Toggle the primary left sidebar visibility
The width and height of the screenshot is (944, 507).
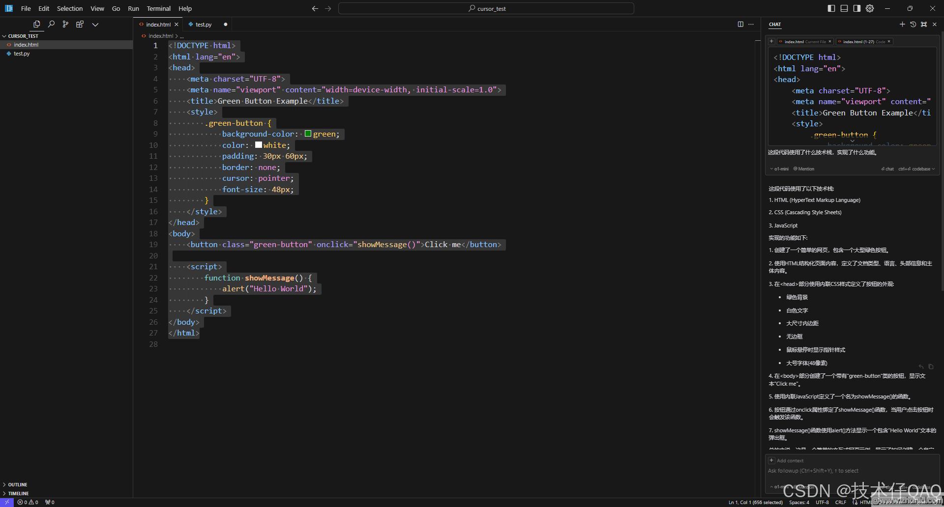point(831,8)
